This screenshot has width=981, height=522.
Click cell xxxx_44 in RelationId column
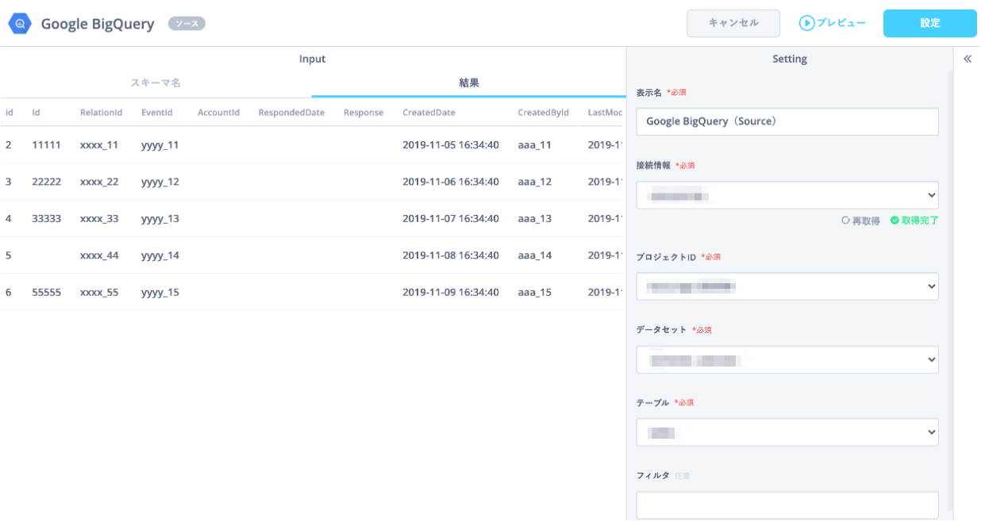coord(98,255)
